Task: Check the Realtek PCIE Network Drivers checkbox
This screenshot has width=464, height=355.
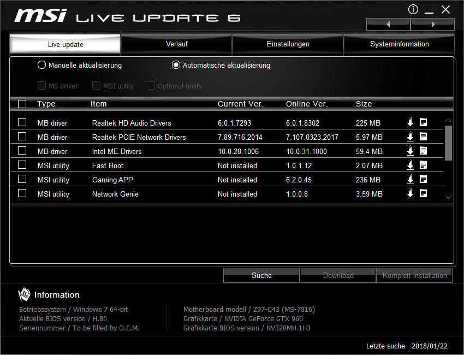Action: [22, 137]
